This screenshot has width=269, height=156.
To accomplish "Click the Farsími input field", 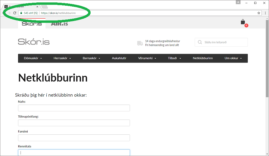I will 74,138.
